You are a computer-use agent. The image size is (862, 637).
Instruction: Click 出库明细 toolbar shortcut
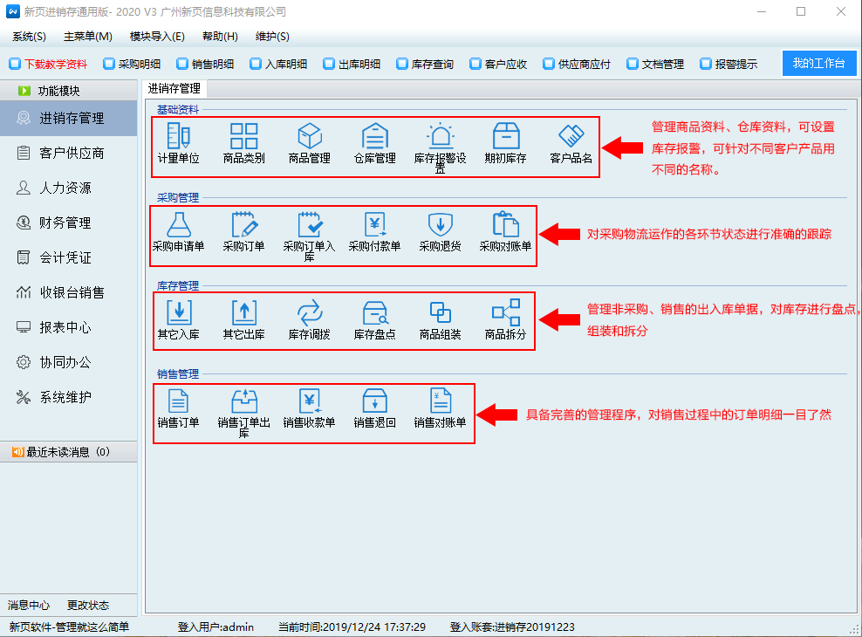click(352, 65)
